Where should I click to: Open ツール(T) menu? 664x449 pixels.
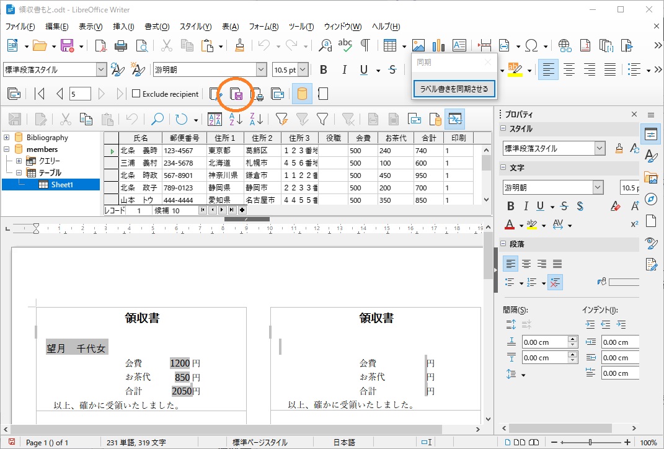pos(301,27)
